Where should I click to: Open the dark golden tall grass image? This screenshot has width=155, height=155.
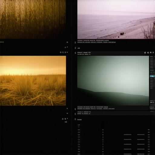33,19
